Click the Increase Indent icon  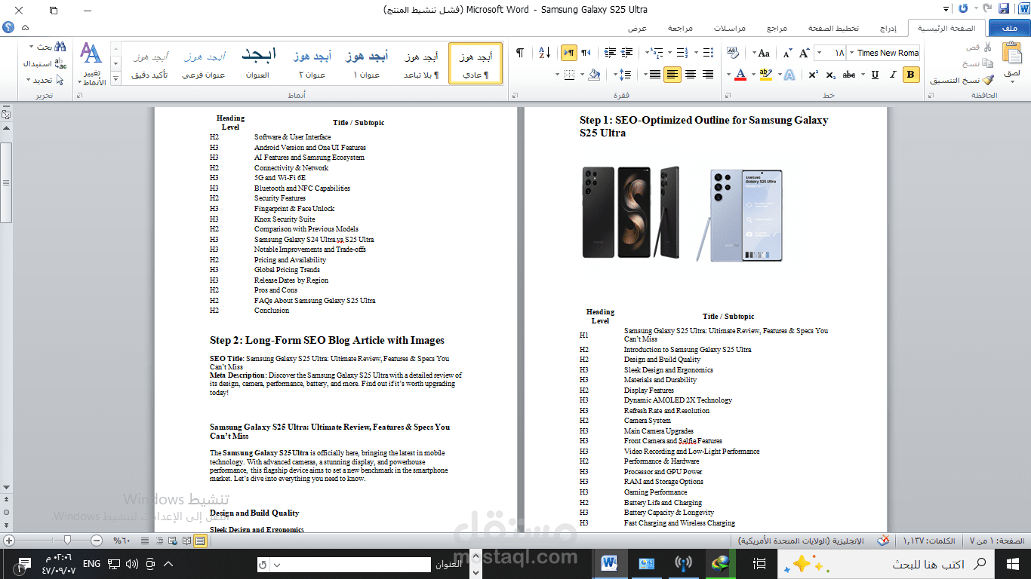pyautogui.click(x=608, y=53)
